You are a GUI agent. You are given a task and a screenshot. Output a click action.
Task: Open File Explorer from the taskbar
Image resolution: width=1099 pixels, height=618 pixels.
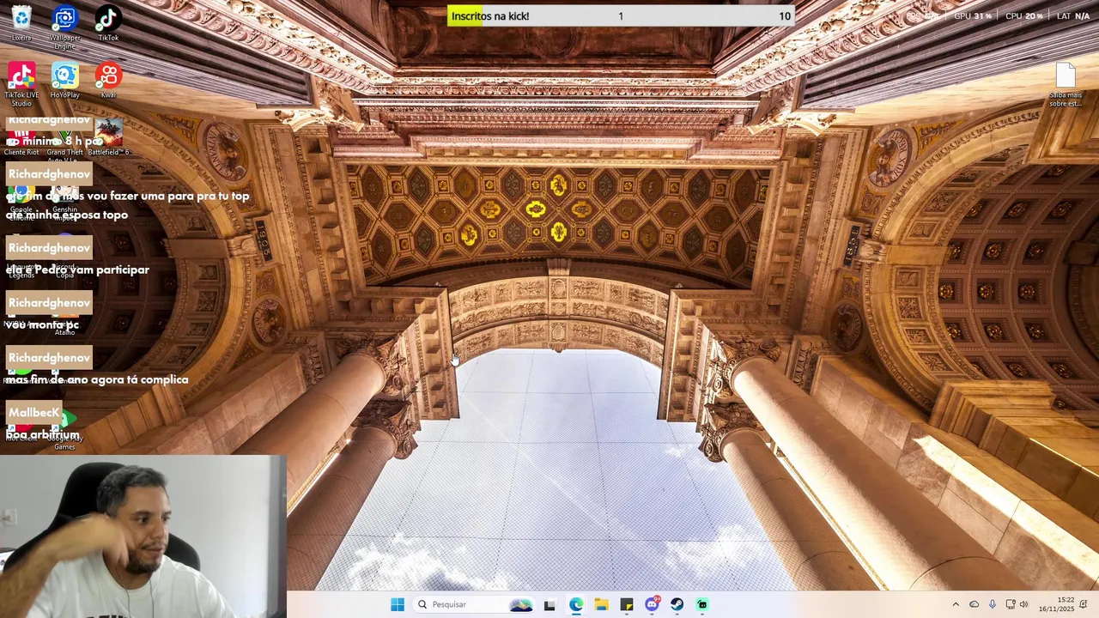[601, 604]
